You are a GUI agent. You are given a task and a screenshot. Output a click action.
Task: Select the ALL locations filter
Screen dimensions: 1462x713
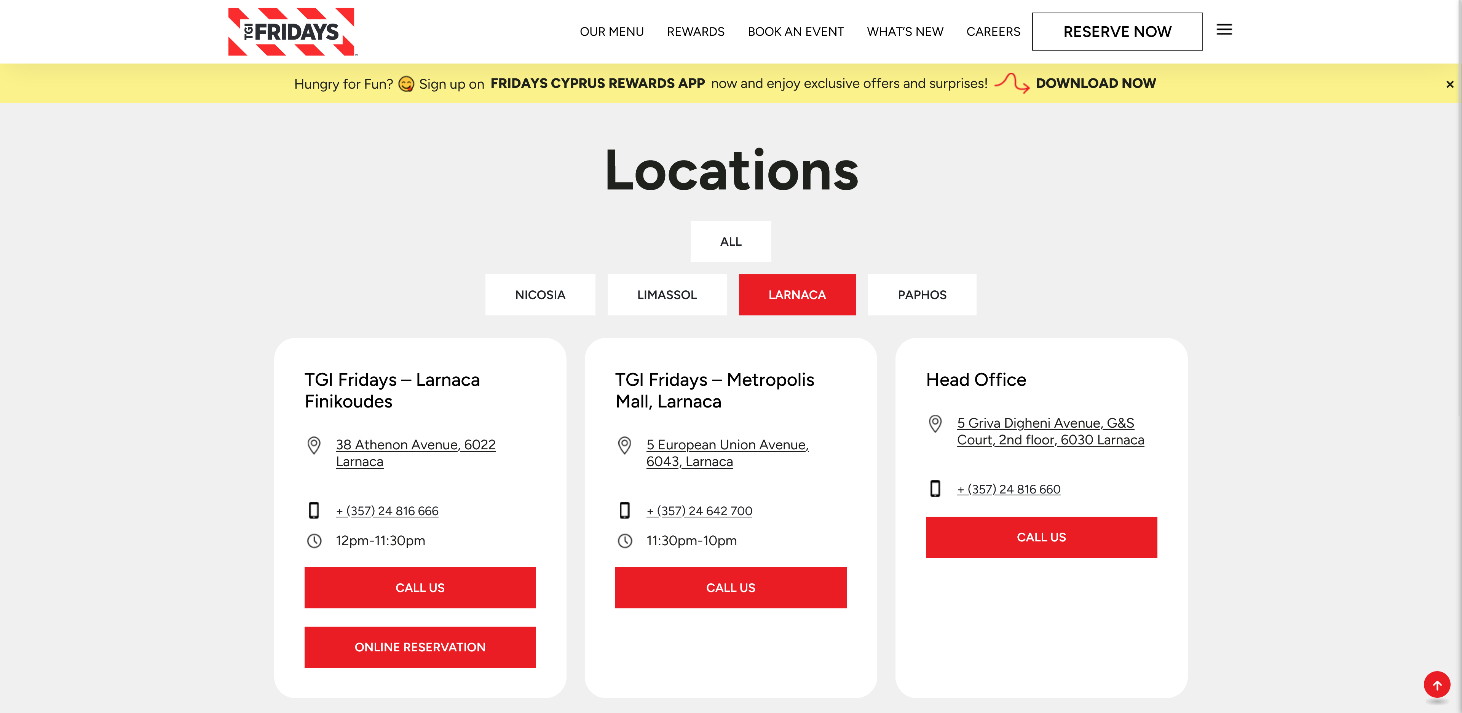click(731, 241)
